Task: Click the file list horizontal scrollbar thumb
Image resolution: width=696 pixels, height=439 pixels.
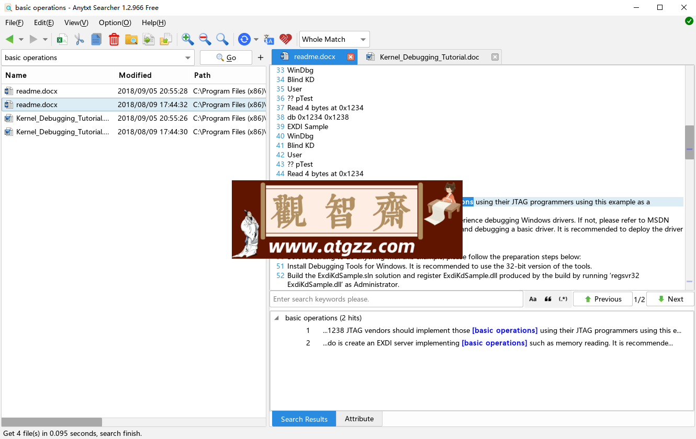Action: coord(52,422)
